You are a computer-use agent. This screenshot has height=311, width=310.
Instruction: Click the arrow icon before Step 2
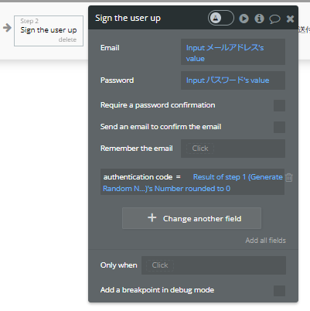tap(7, 28)
